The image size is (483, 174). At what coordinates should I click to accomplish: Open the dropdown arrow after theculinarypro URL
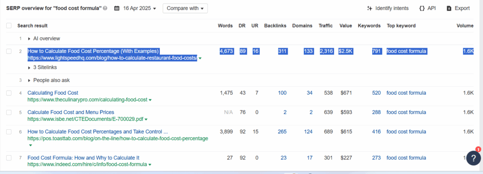pos(150,100)
